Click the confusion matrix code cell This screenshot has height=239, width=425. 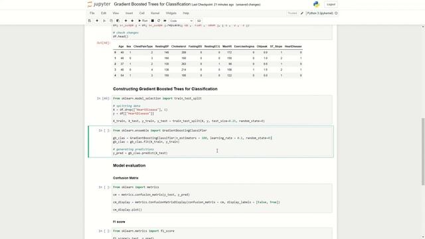click(x=222, y=199)
